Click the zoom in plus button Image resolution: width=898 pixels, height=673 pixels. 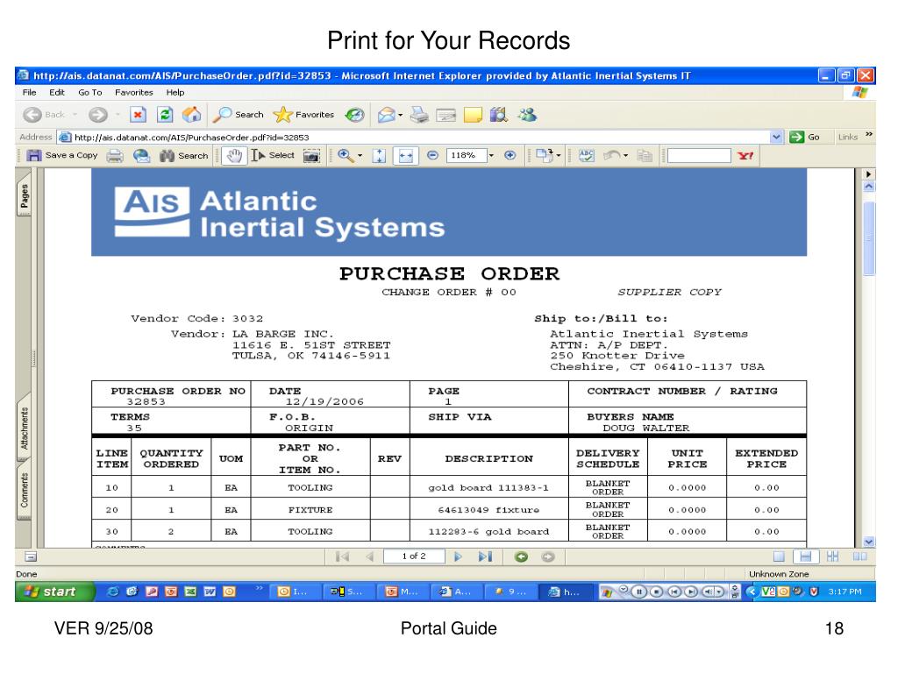tap(510, 156)
